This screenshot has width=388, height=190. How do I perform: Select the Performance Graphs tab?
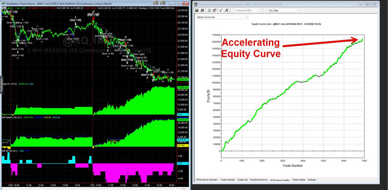tap(280, 180)
